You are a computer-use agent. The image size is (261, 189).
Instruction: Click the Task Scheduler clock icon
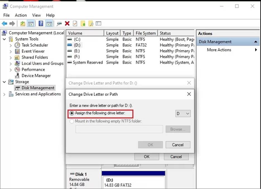tap(17, 45)
